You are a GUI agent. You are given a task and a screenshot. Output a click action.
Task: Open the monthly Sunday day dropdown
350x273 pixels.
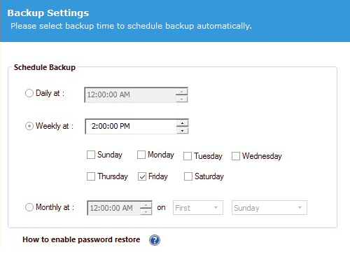[x=269, y=208]
